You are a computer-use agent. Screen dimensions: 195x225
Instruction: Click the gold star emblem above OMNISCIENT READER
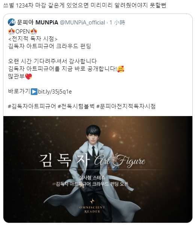92,201
